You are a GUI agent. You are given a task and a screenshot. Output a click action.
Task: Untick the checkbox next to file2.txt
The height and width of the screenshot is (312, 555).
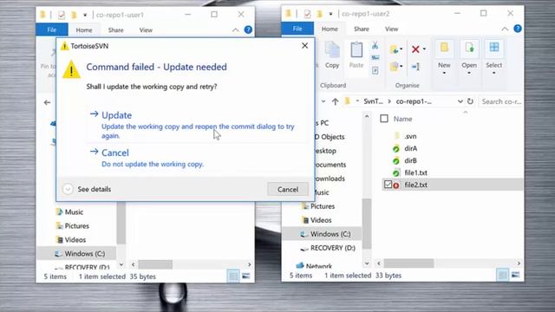388,185
